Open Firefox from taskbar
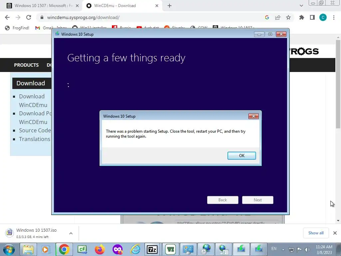Image resolution: width=341 pixels, height=256 pixels. [x=100, y=249]
